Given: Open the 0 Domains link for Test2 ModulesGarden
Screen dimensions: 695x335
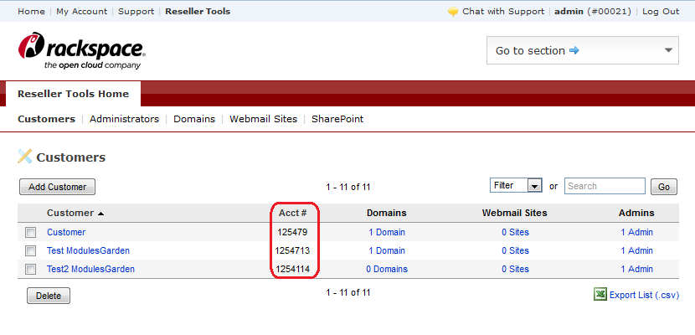Looking at the screenshot, I should (387, 270).
